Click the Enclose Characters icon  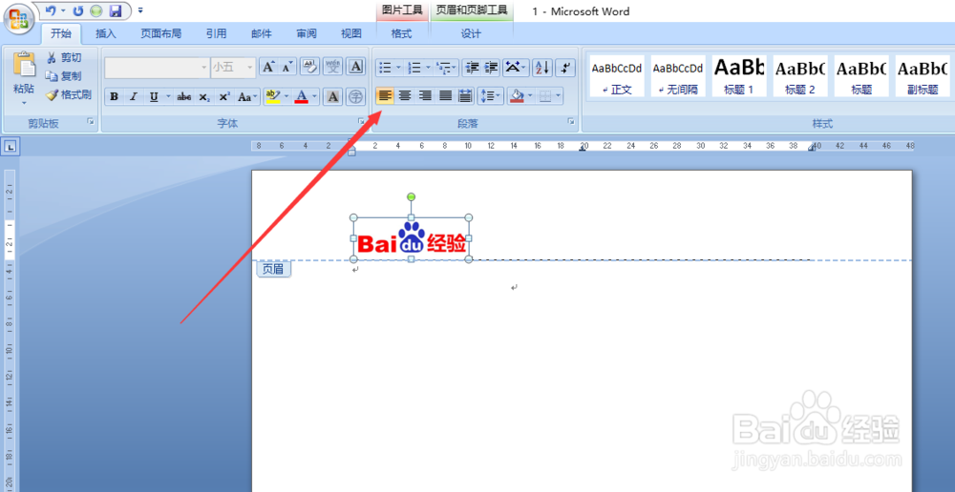(355, 96)
